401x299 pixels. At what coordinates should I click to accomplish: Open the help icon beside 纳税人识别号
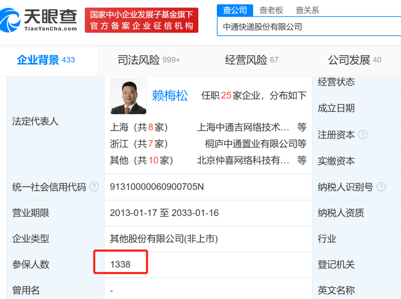(x=381, y=187)
